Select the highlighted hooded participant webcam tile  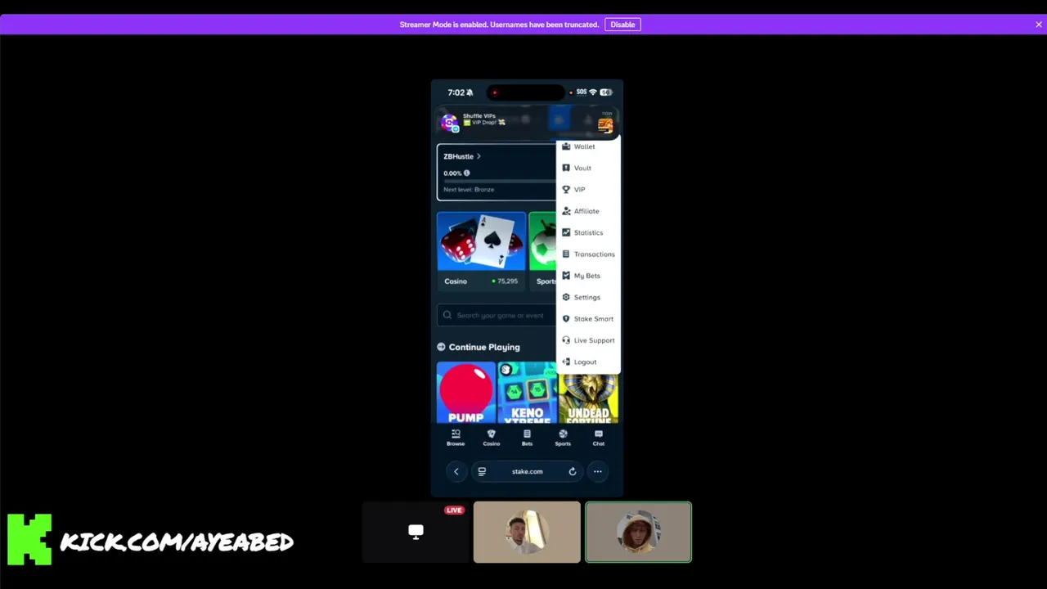(638, 533)
